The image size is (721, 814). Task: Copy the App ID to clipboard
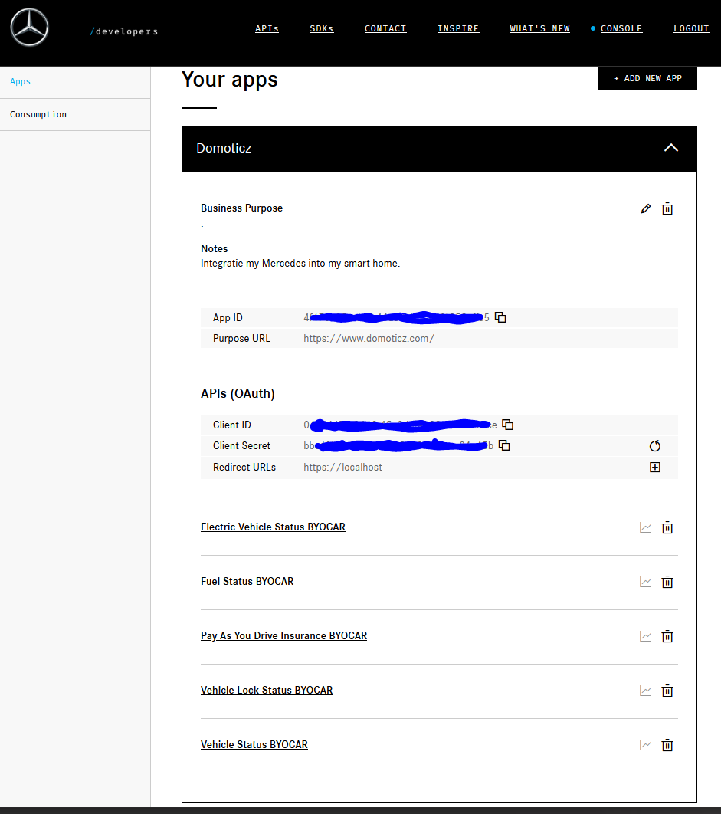click(500, 317)
